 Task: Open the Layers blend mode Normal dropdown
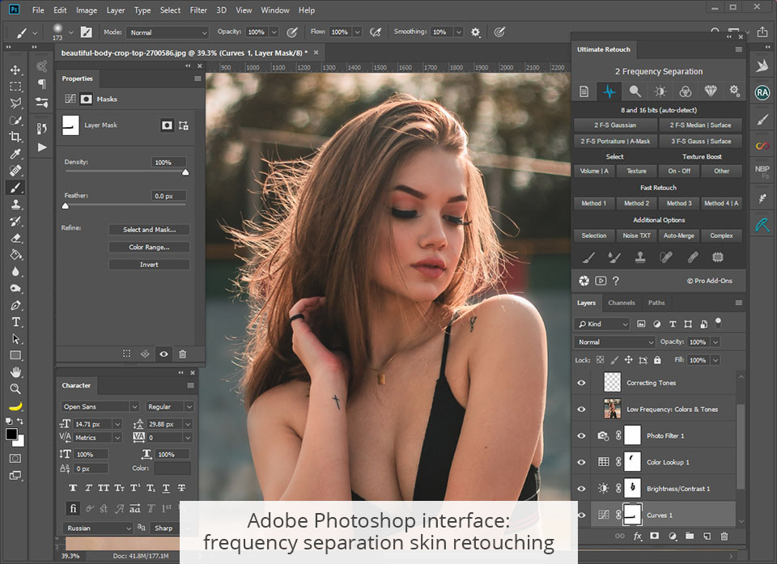pos(614,342)
